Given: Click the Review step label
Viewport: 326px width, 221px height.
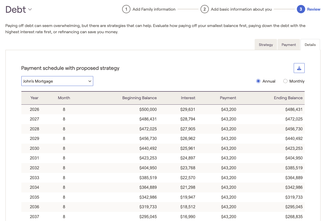Looking at the screenshot, I should (314, 9).
